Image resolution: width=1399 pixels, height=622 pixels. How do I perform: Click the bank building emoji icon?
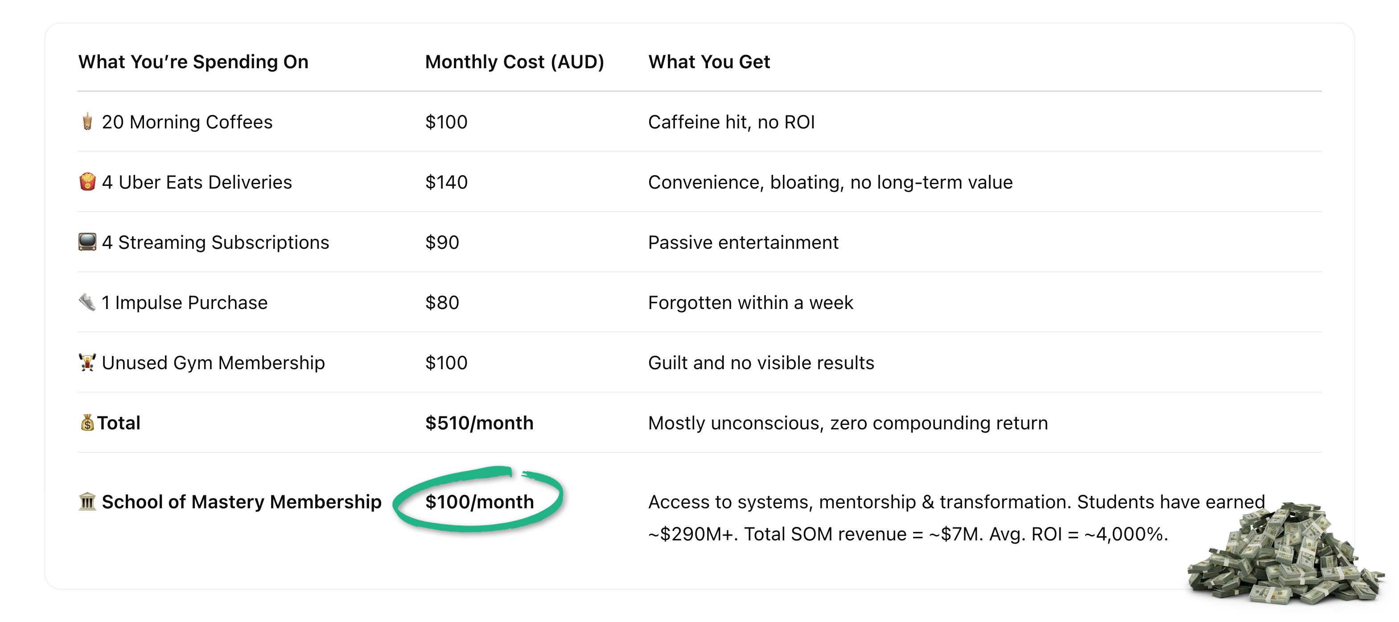pyautogui.click(x=87, y=501)
